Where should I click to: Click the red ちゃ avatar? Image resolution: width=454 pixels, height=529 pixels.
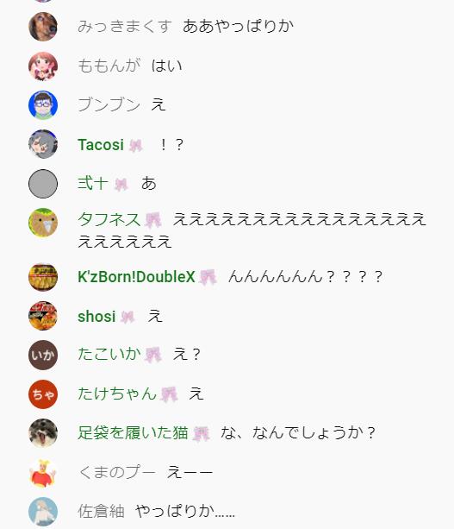coord(43,394)
